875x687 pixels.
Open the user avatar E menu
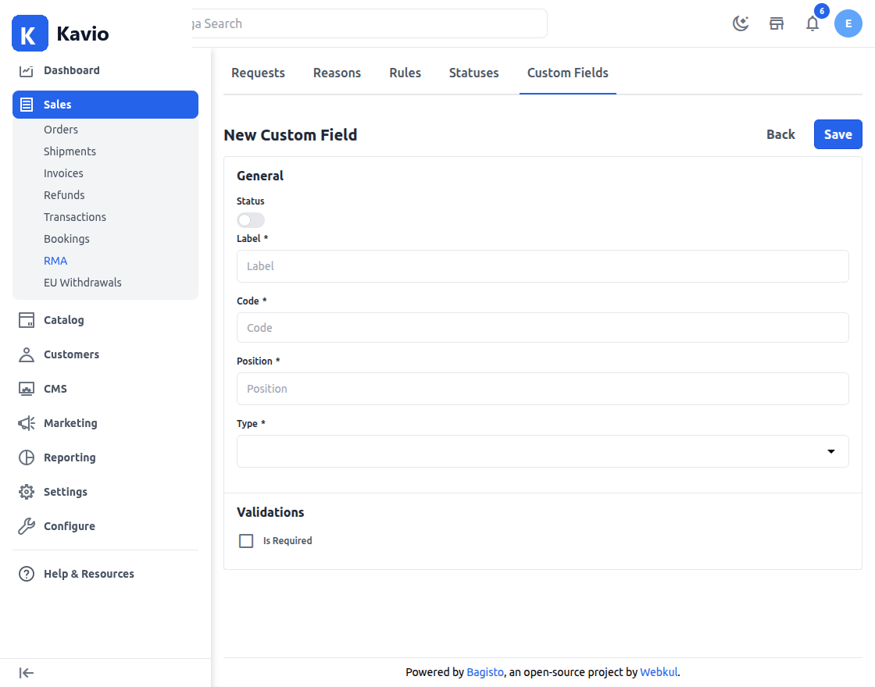coord(848,23)
